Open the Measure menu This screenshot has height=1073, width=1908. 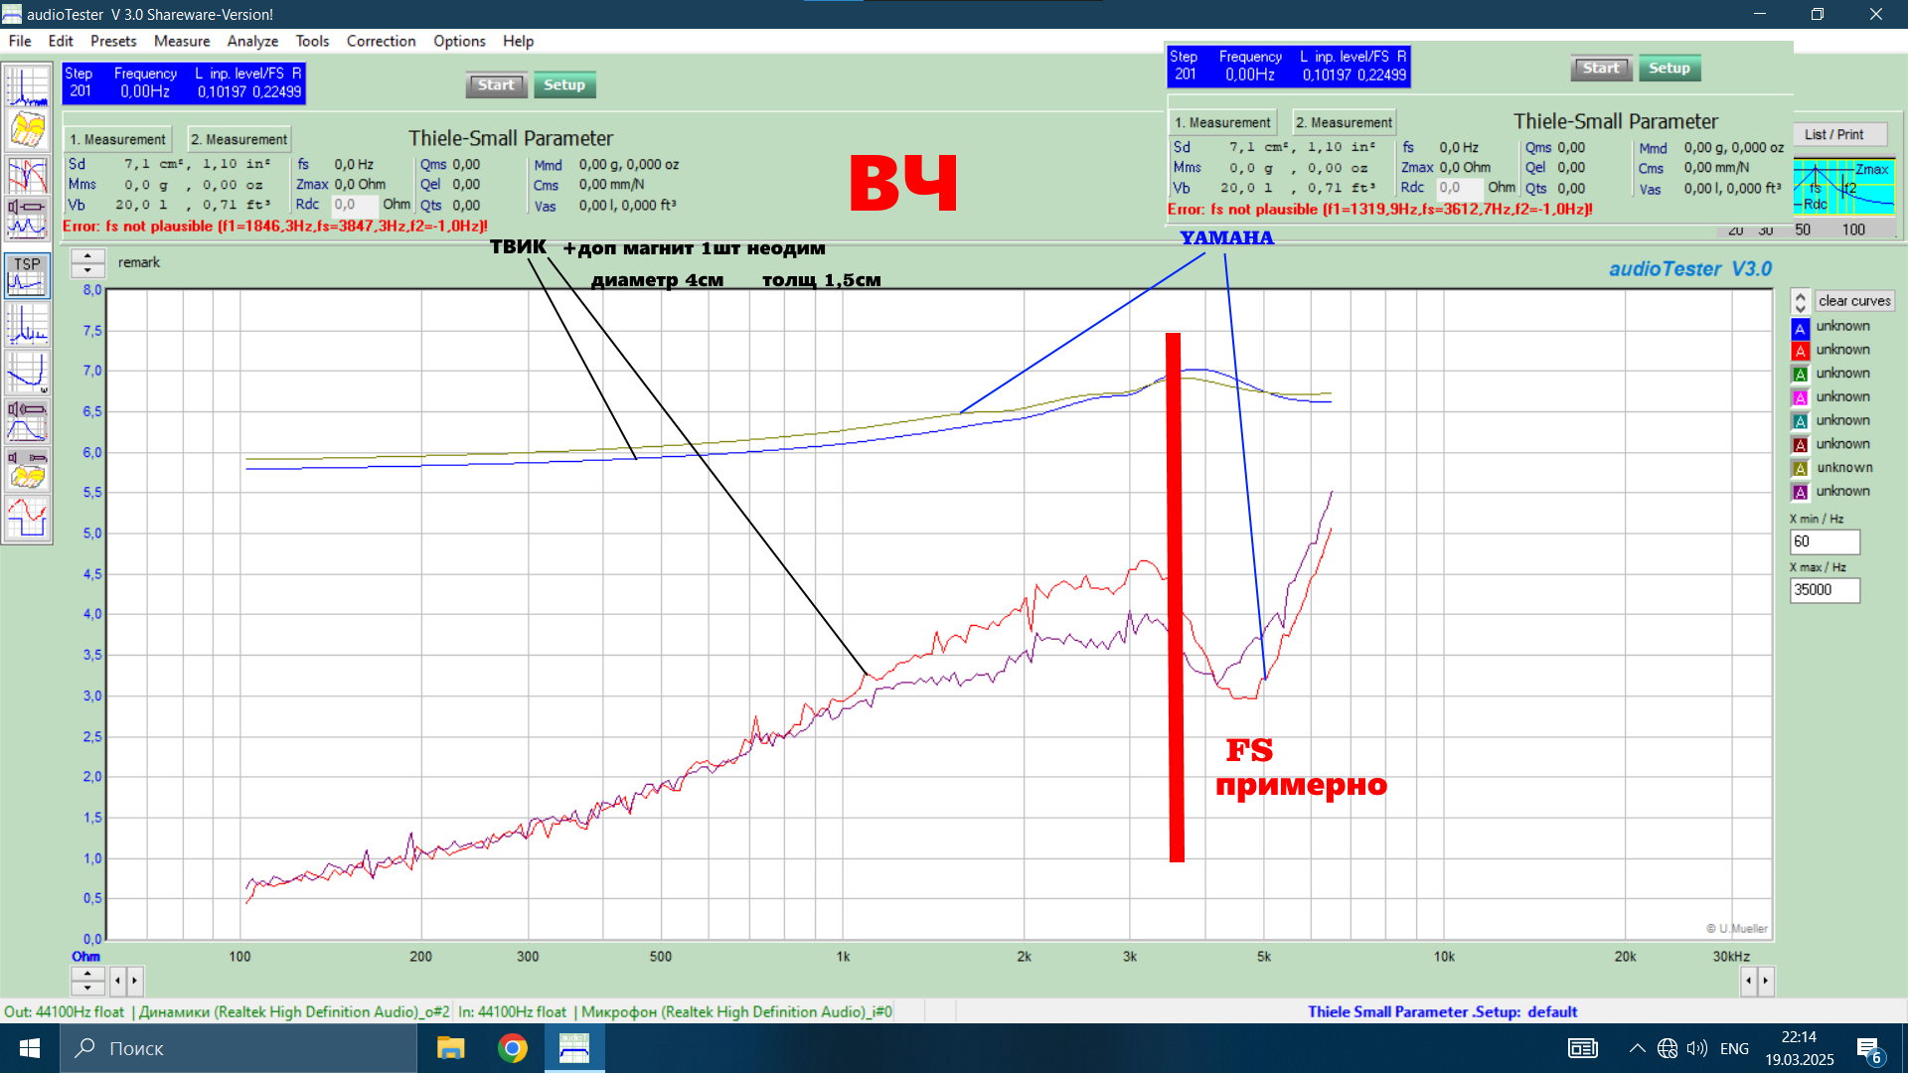tap(182, 41)
